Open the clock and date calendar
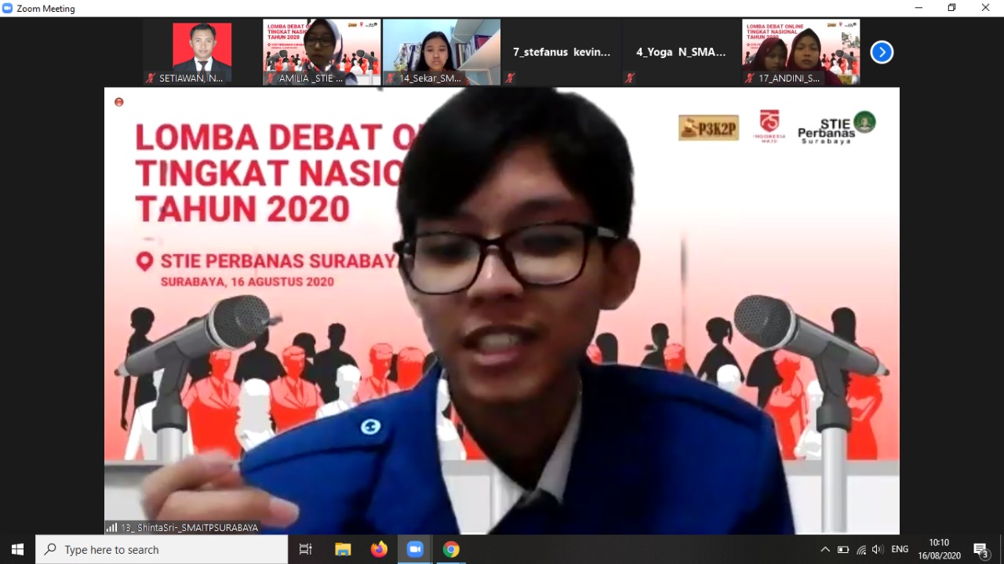Image resolution: width=1004 pixels, height=564 pixels. (939, 549)
